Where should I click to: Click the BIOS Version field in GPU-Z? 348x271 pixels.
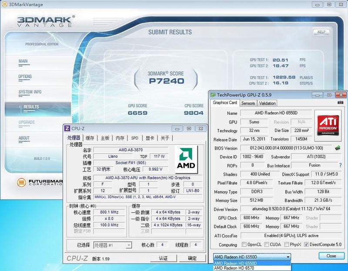(286, 148)
